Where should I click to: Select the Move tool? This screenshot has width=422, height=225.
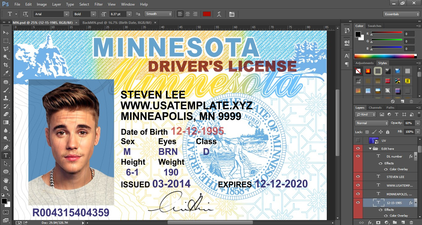6,32
